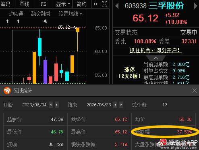Click the 委比 100.00% value
199x150 pixels.
(145, 41)
